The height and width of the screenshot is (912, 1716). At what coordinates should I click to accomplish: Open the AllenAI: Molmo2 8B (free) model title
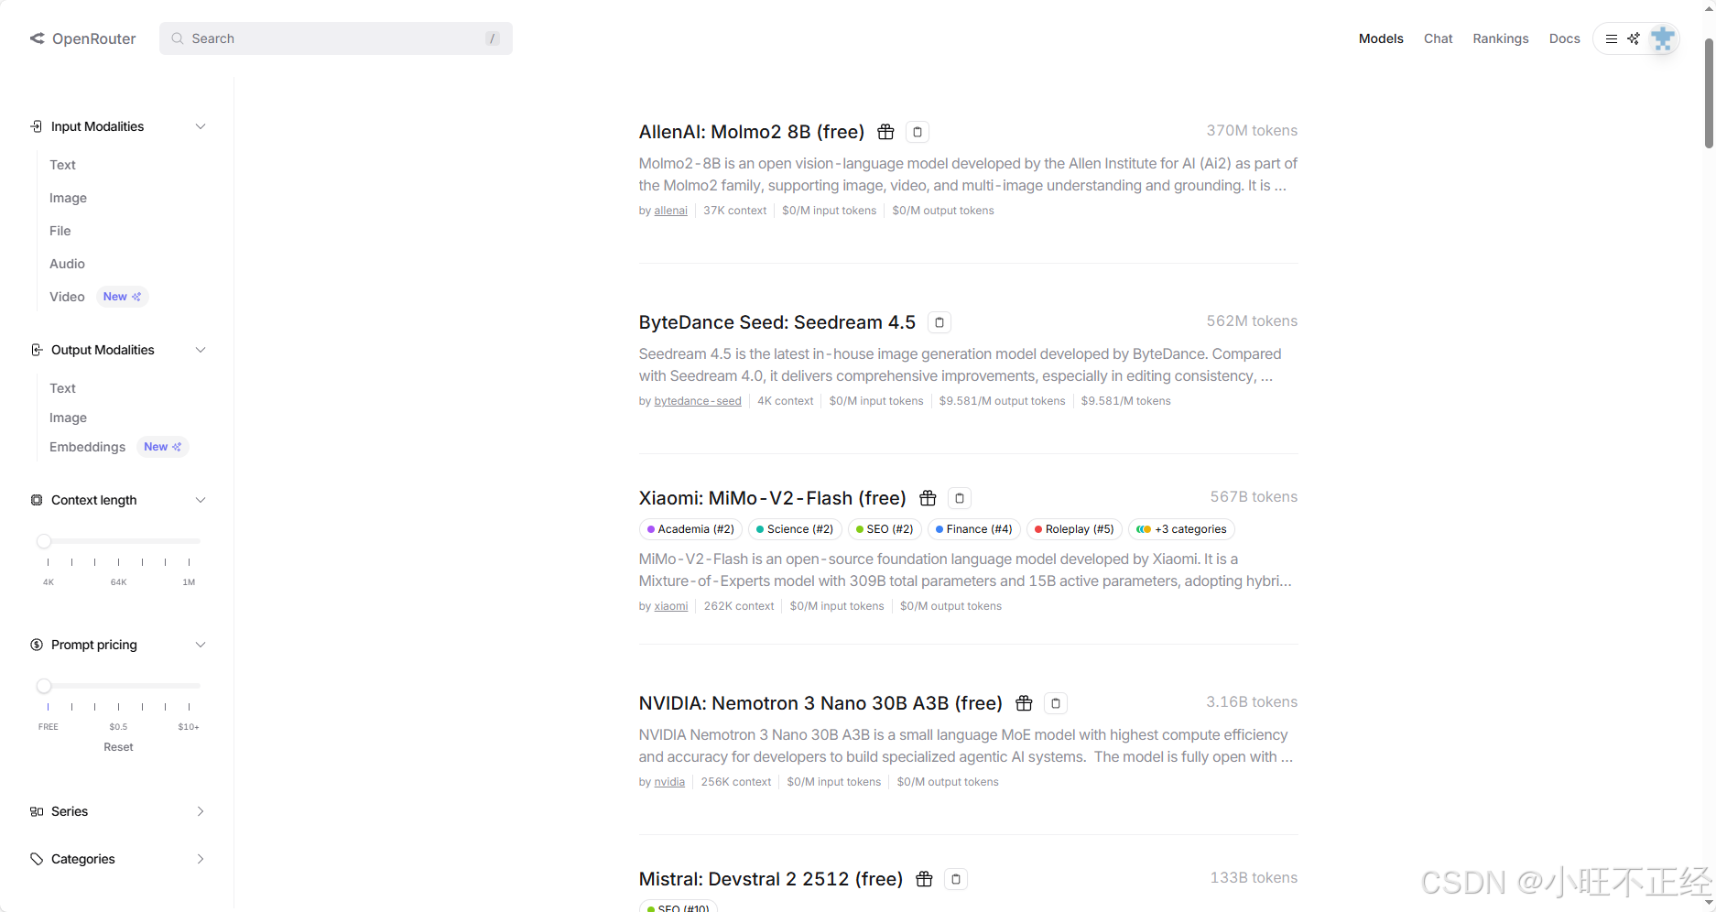click(752, 132)
